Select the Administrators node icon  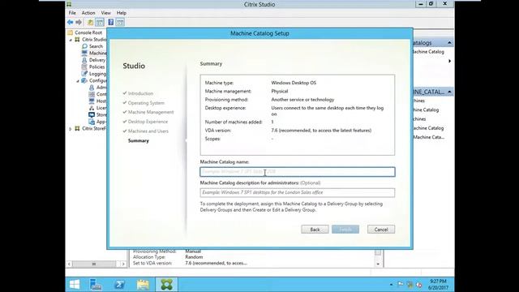pos(92,88)
